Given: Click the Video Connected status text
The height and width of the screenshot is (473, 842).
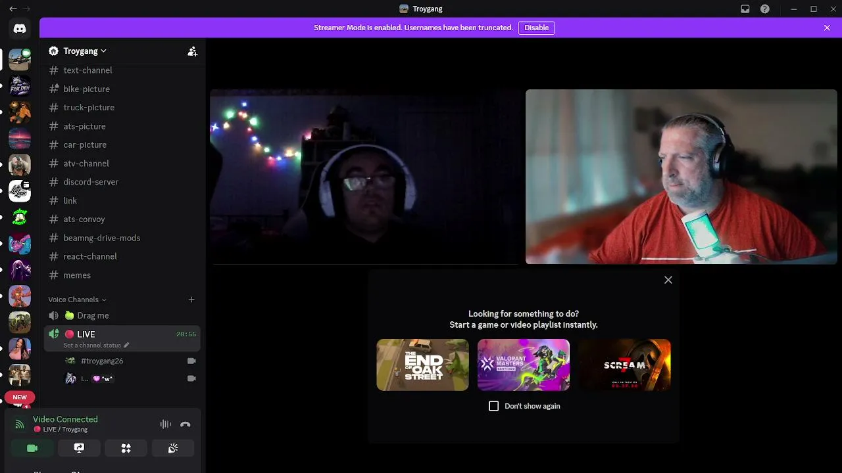Looking at the screenshot, I should pyautogui.click(x=65, y=419).
